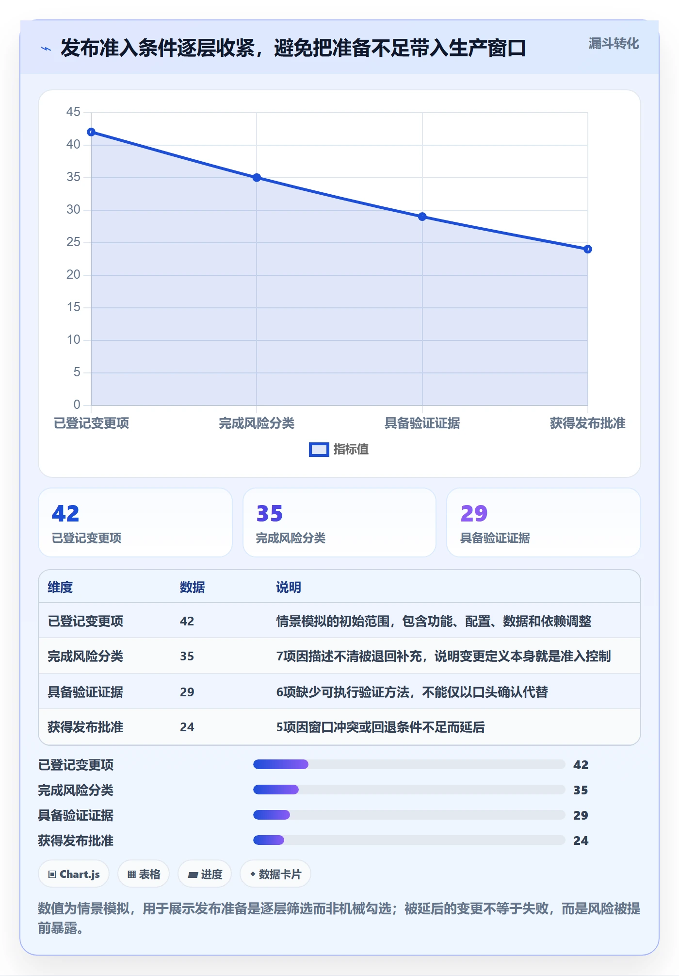Click the chart point for 获得发布批准
Screen dimensions: 679x976
coord(587,249)
